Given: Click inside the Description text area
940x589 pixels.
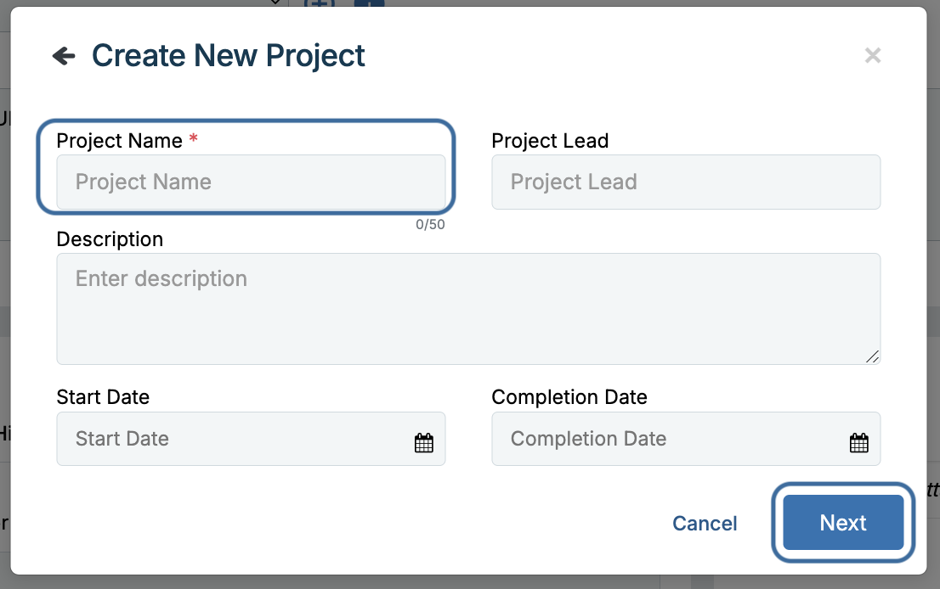Looking at the screenshot, I should coord(467,309).
